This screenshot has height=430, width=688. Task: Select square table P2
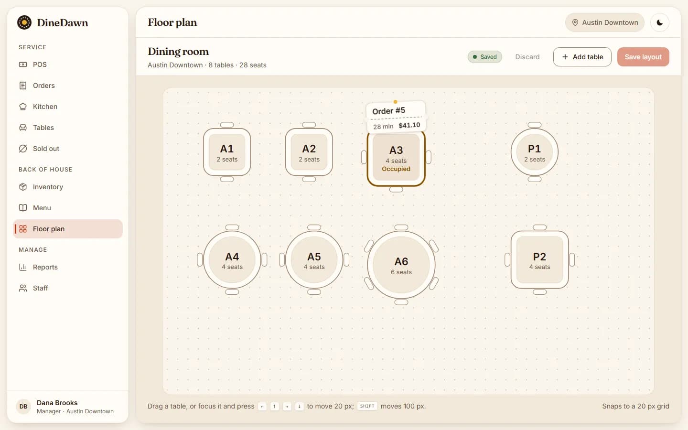pyautogui.click(x=540, y=260)
